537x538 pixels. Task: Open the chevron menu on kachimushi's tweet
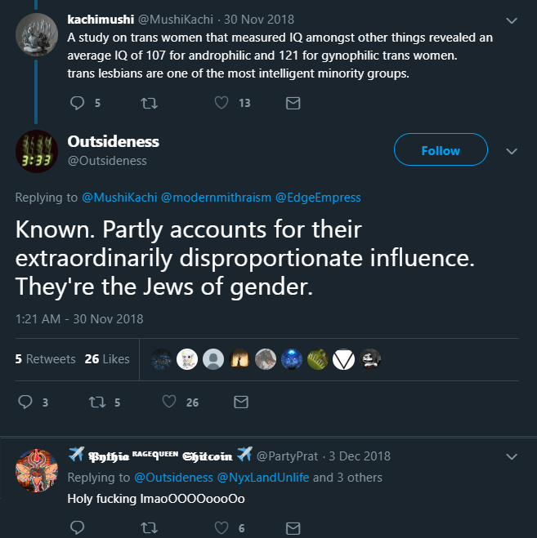(512, 20)
